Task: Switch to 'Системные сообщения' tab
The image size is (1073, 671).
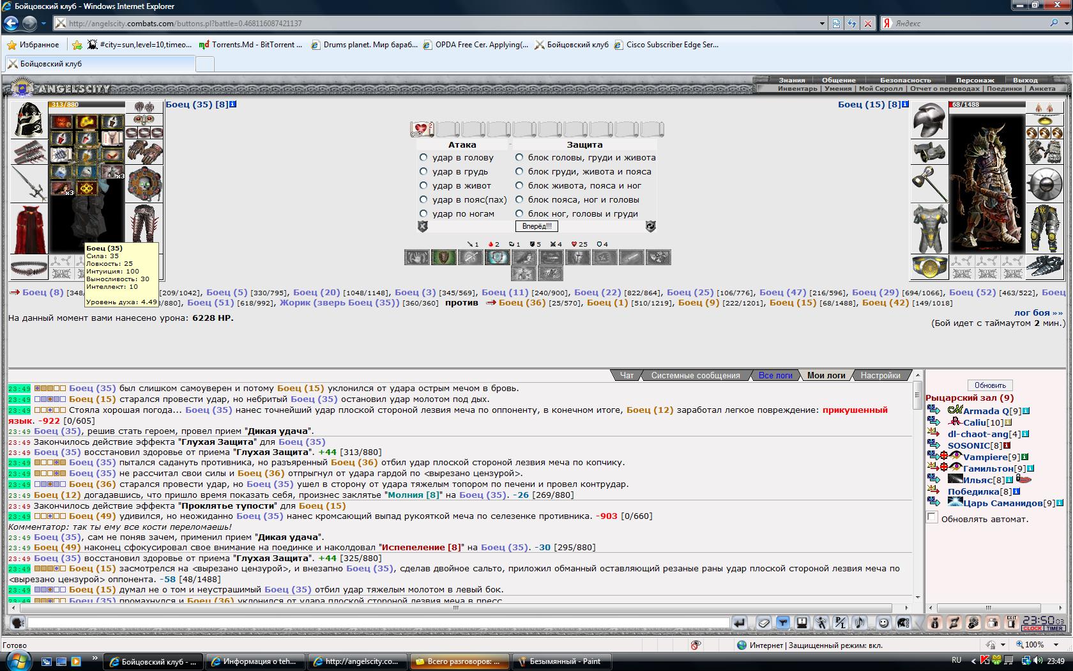Action: pos(695,375)
